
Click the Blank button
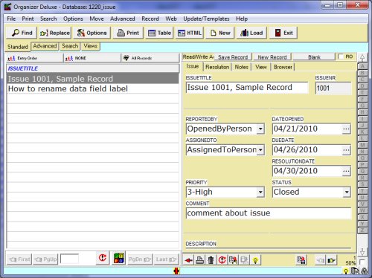pos(314,57)
